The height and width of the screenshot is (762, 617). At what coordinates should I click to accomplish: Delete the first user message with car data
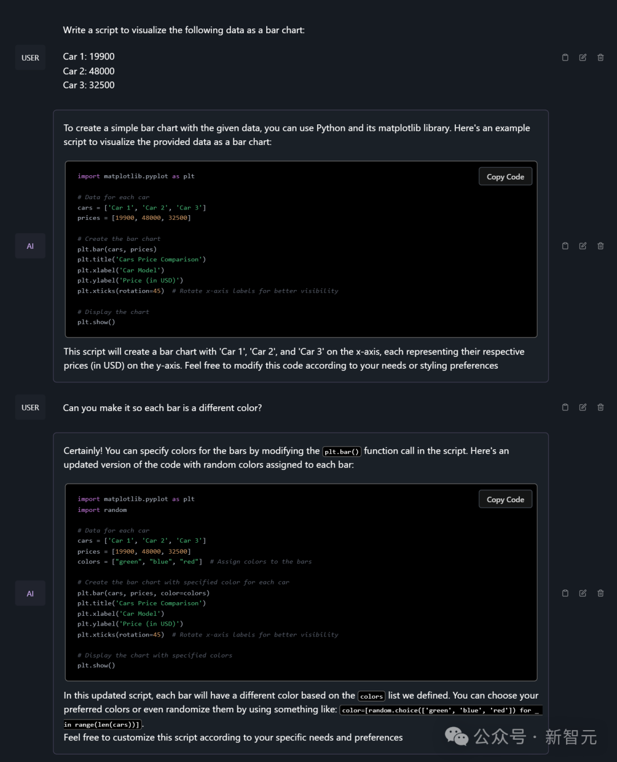pyautogui.click(x=600, y=58)
